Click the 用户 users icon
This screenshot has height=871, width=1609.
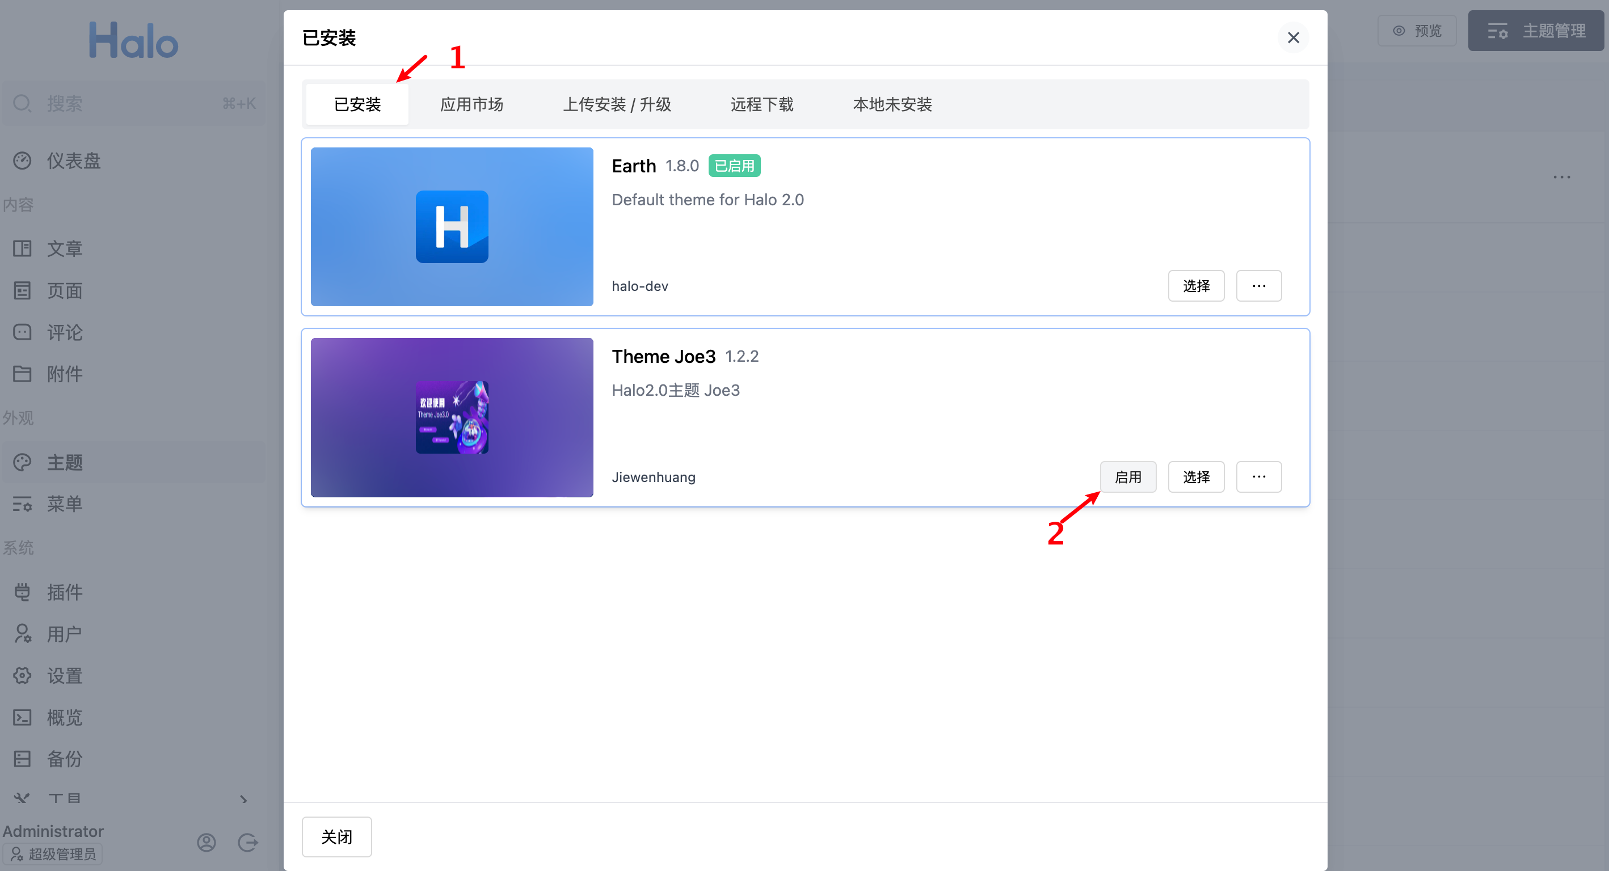pyautogui.click(x=22, y=634)
